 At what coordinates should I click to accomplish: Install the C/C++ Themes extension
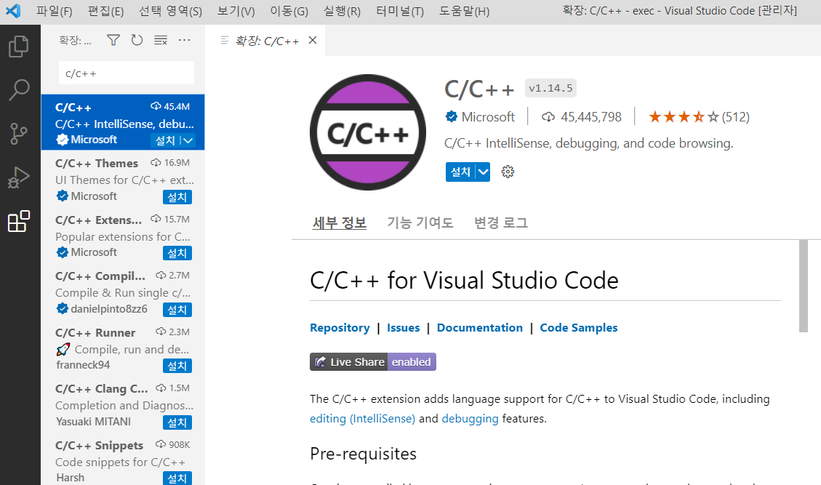click(177, 197)
